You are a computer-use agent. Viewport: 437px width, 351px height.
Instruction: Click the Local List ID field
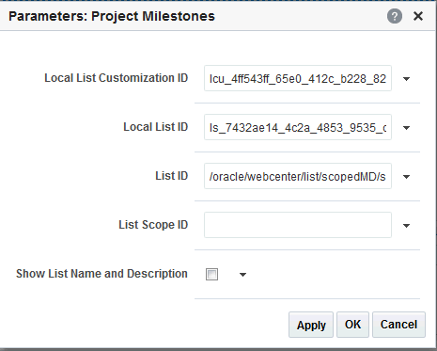pos(298,127)
